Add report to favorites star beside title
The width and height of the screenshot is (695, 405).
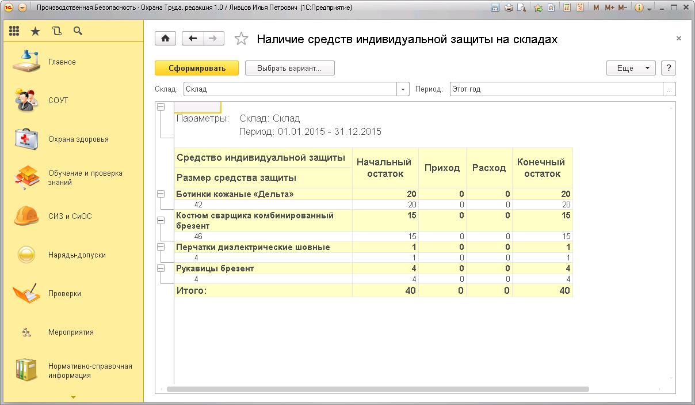tap(242, 39)
